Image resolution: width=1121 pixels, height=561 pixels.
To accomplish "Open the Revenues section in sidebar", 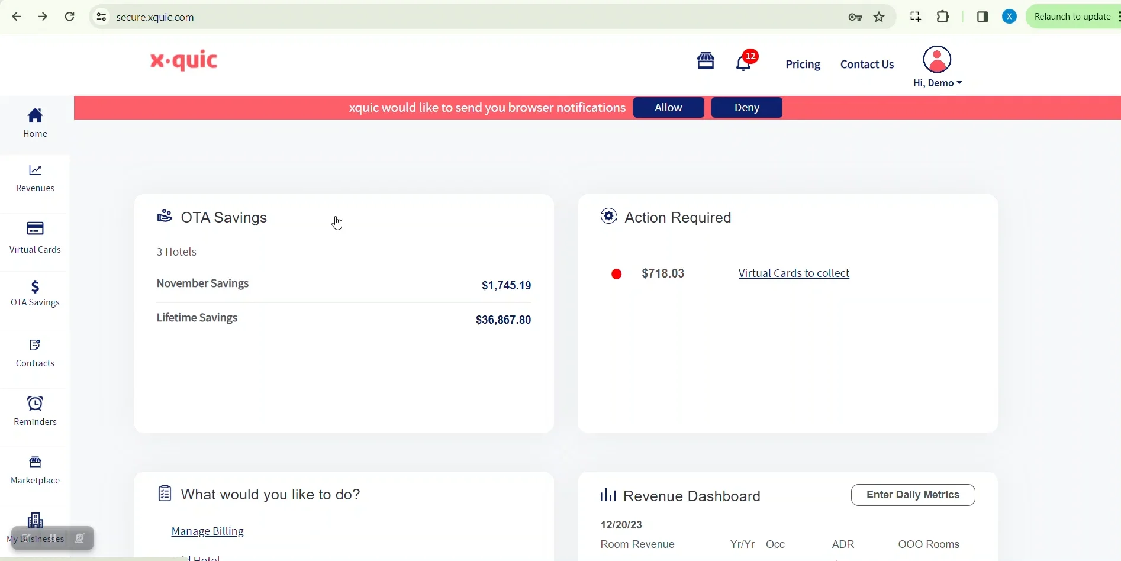I will tap(35, 178).
